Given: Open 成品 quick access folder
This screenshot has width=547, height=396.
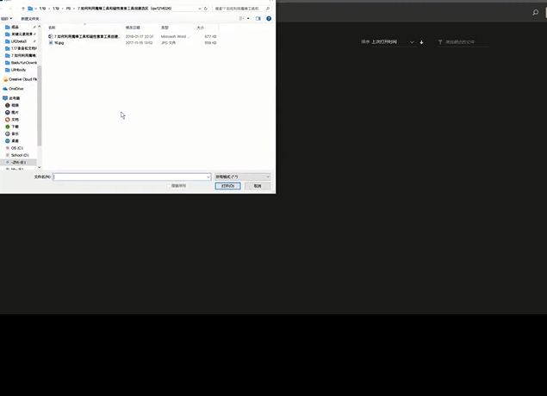Looking at the screenshot, I should 12,27.
